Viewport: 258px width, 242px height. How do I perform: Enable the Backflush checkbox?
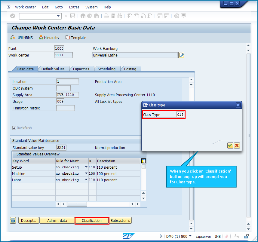14,128
